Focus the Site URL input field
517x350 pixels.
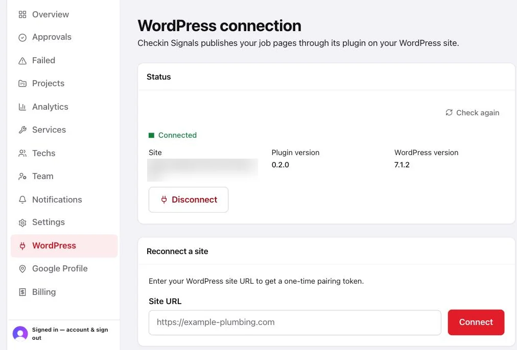click(x=295, y=322)
